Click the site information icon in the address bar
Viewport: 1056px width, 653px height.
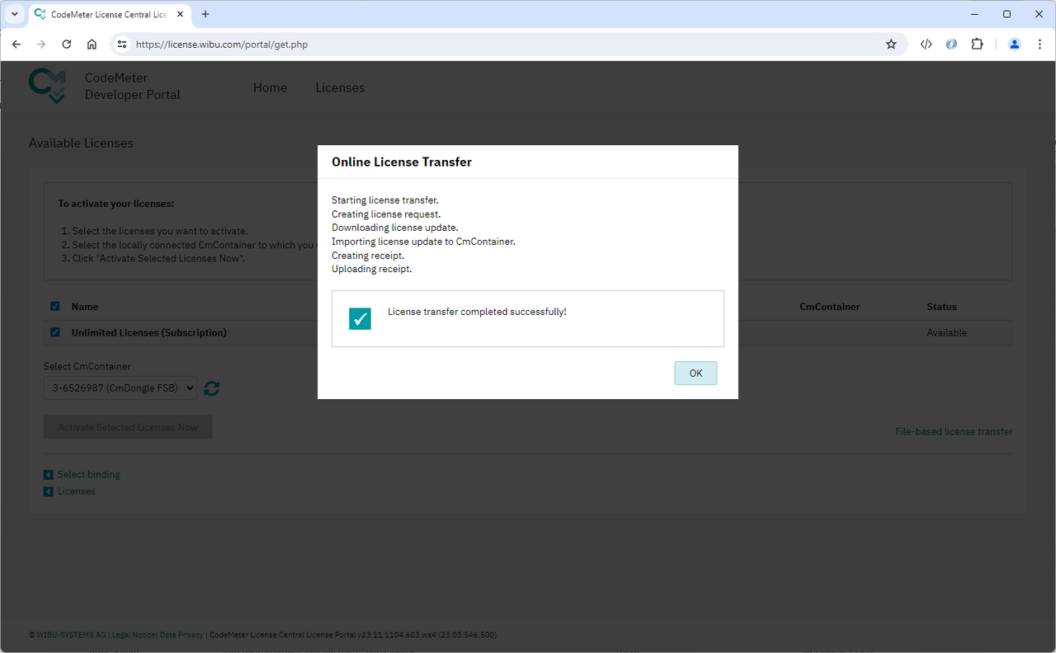121,45
